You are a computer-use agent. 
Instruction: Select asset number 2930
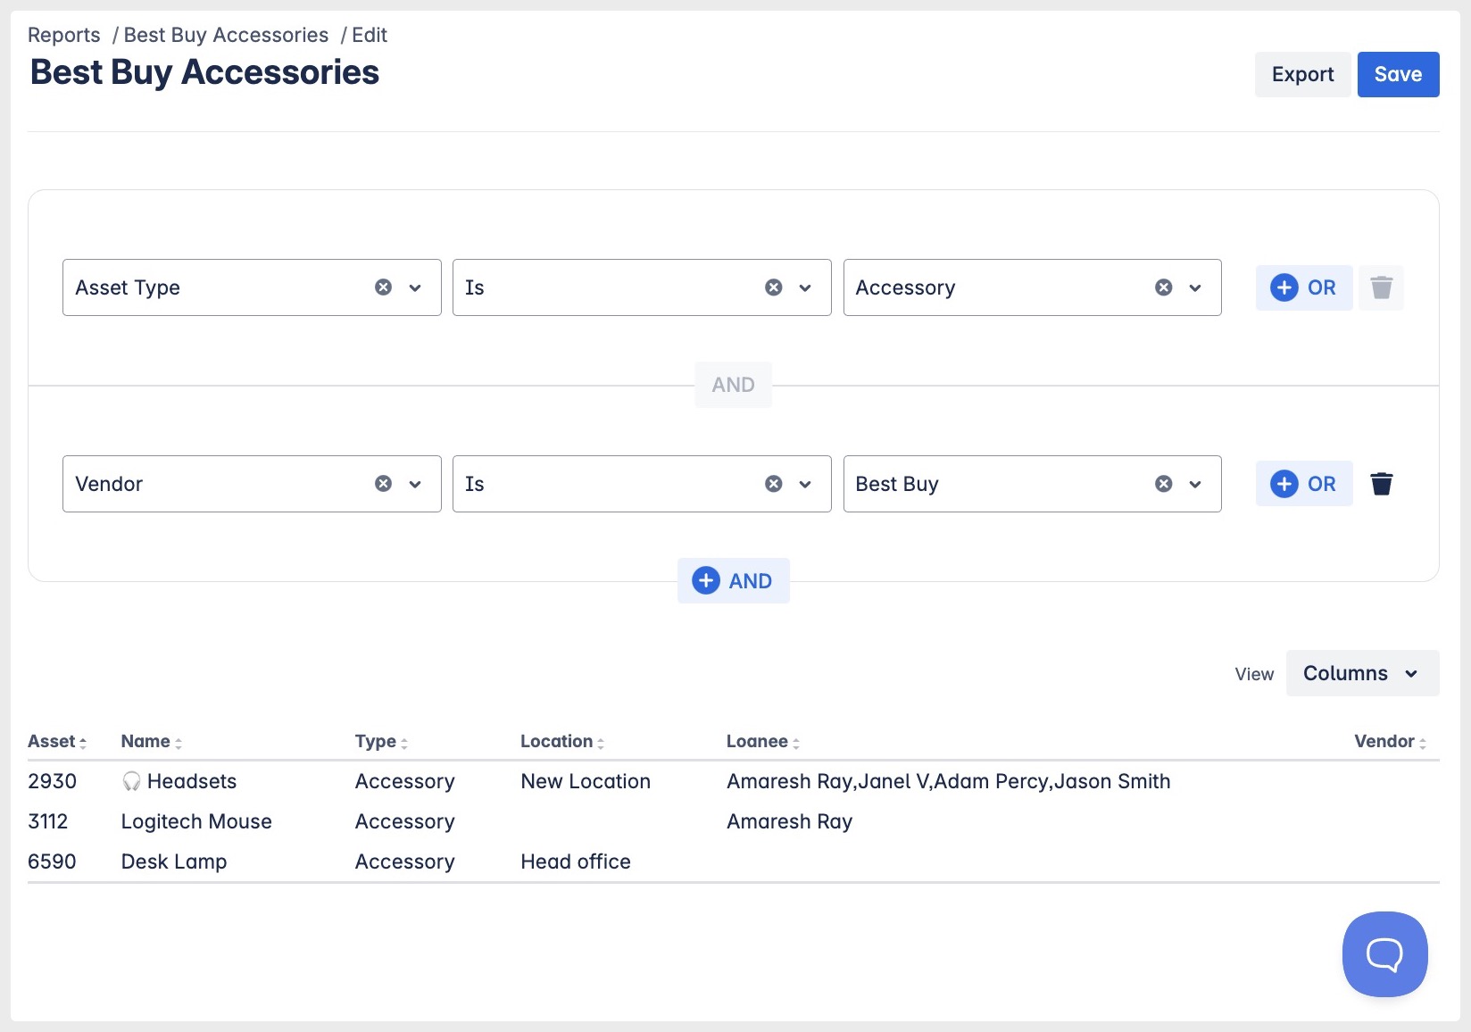[52, 782]
